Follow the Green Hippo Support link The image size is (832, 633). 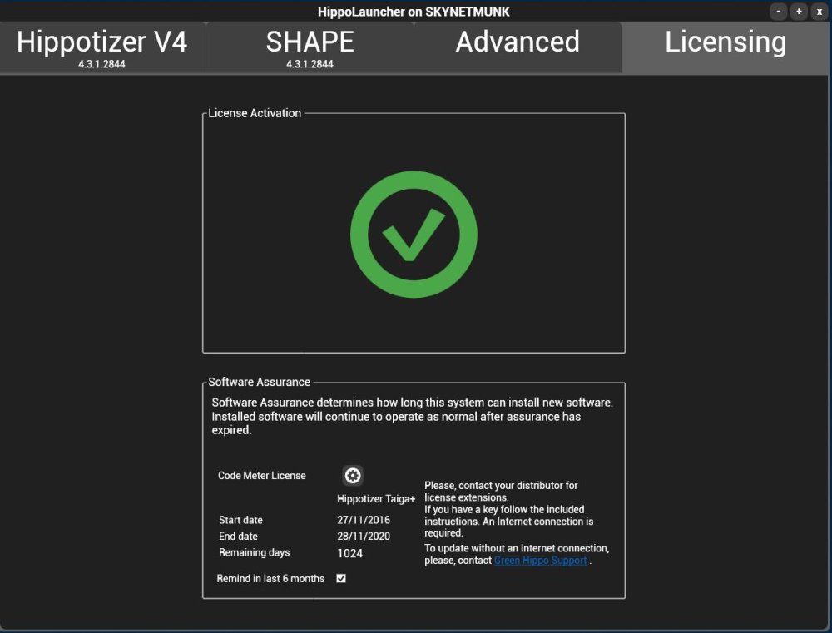[540, 560]
